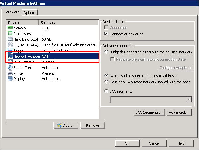Select the LAN segment radio button

pyautogui.click(x=106, y=91)
